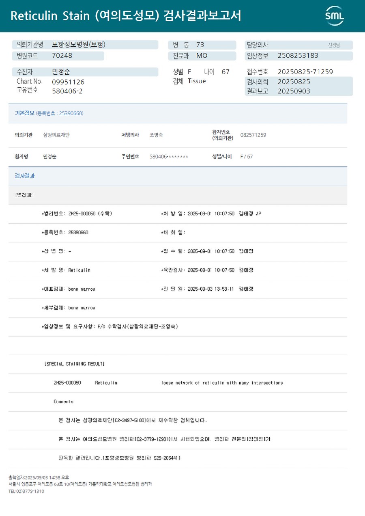Viewport: 365px width, 516px height.
Task: Open the 검사결과 section header
Action: (178, 176)
